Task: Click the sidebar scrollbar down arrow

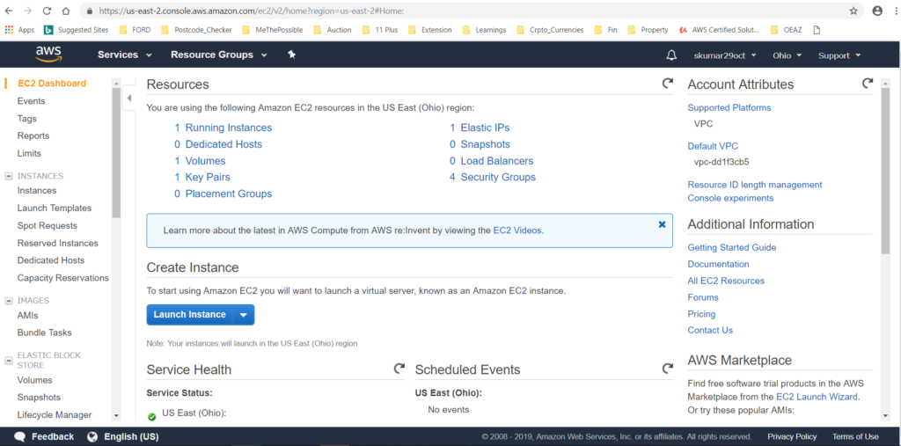Action: click(x=117, y=415)
